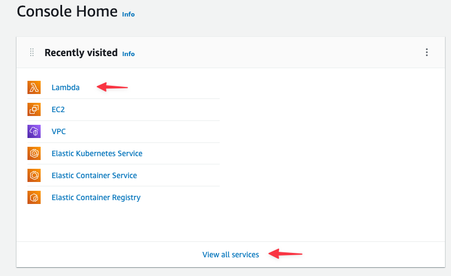Click the Elastic Container Service icon
The width and height of the screenshot is (451, 276).
click(x=34, y=175)
